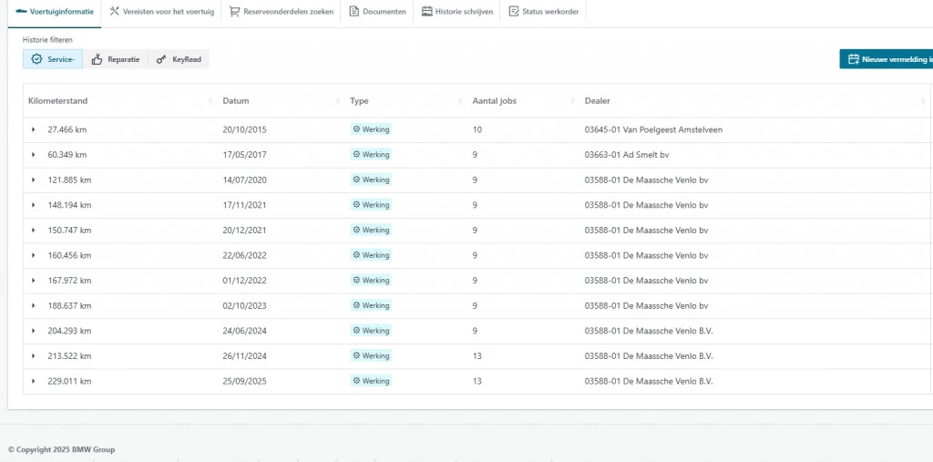Screen dimensions: 933x462
Task: Expand the 121.885 km service row
Action: [x=34, y=180]
